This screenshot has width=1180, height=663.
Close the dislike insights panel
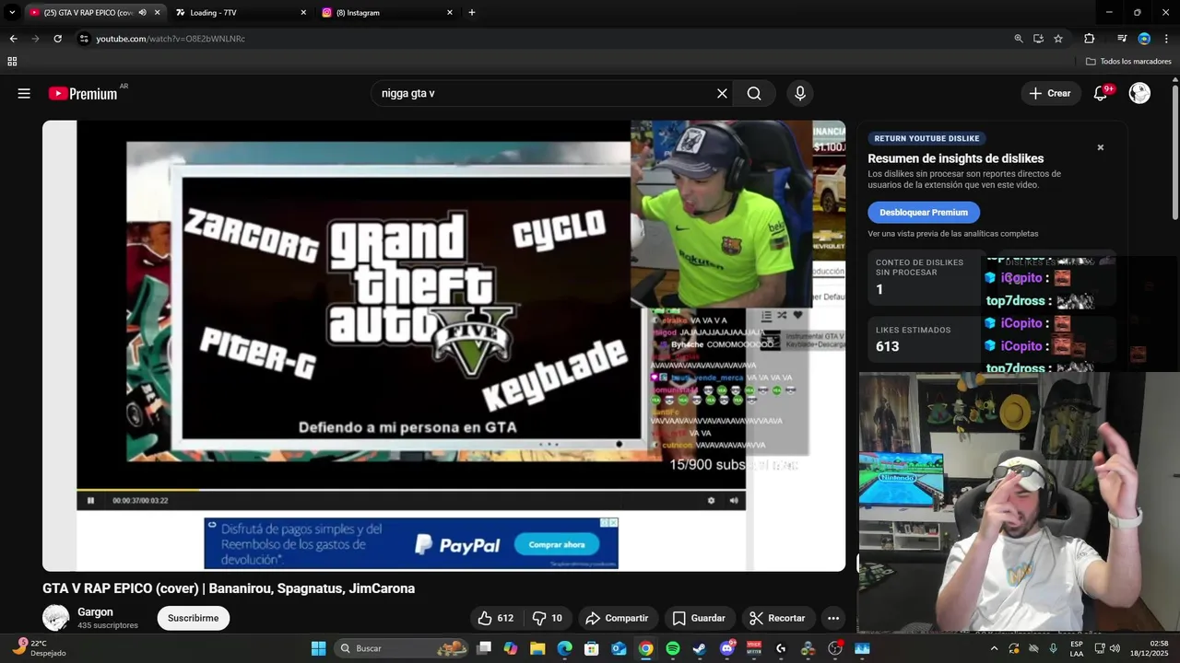click(1100, 147)
